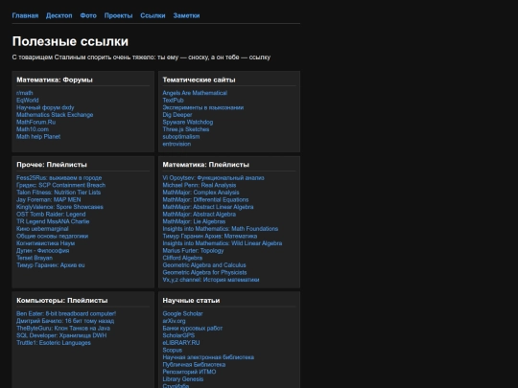Screen dimensions: 518x388
Task: Open the suboptimalism link
Action: tap(181, 137)
